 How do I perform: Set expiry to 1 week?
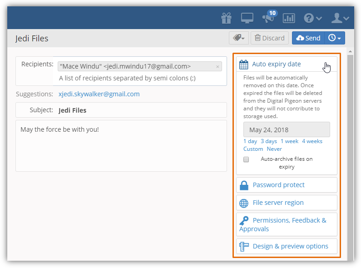coord(289,141)
